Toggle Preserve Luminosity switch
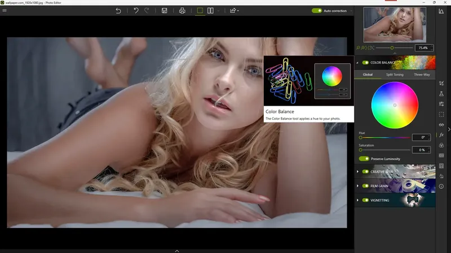The width and height of the screenshot is (451, 253). [x=364, y=159]
